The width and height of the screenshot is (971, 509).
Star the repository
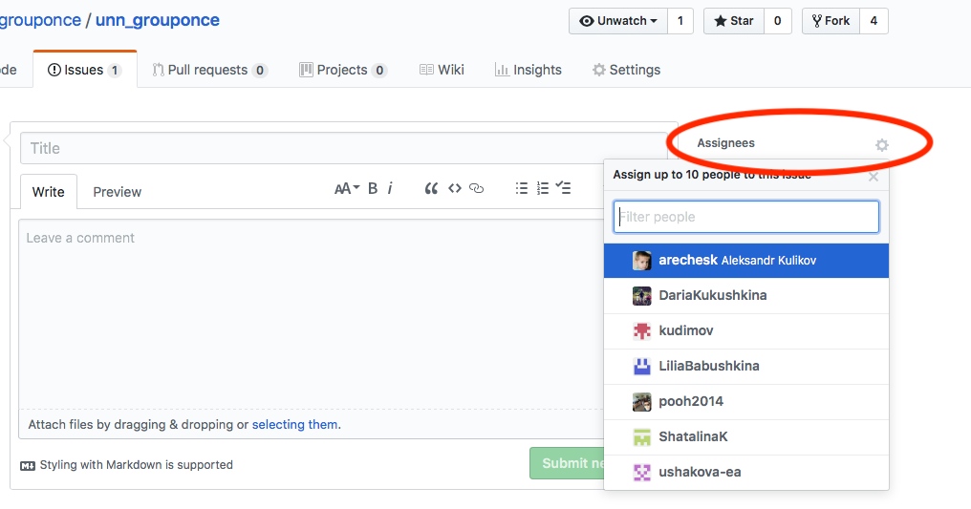tap(734, 21)
